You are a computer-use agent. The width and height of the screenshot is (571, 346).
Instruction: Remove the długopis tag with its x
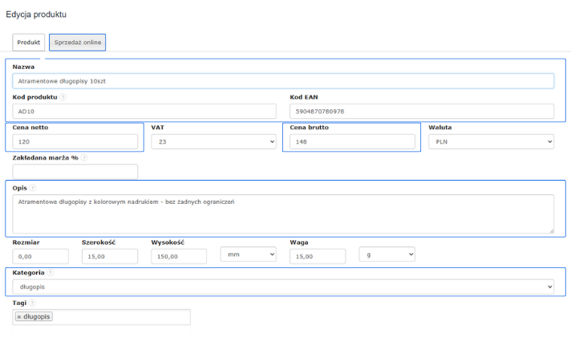pyautogui.click(x=19, y=317)
